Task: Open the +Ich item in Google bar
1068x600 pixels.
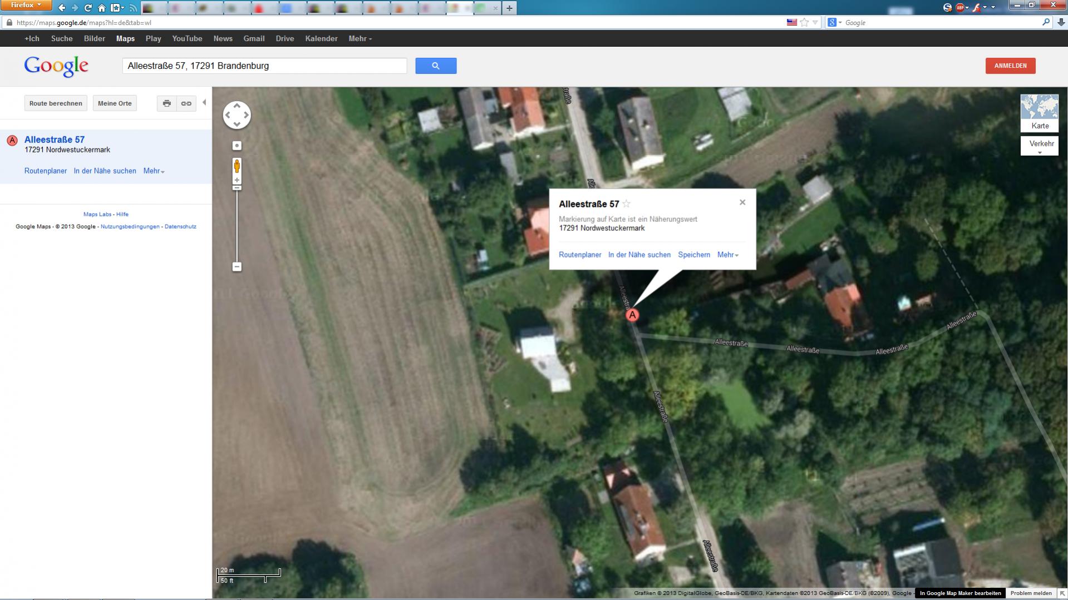Action: pos(32,38)
